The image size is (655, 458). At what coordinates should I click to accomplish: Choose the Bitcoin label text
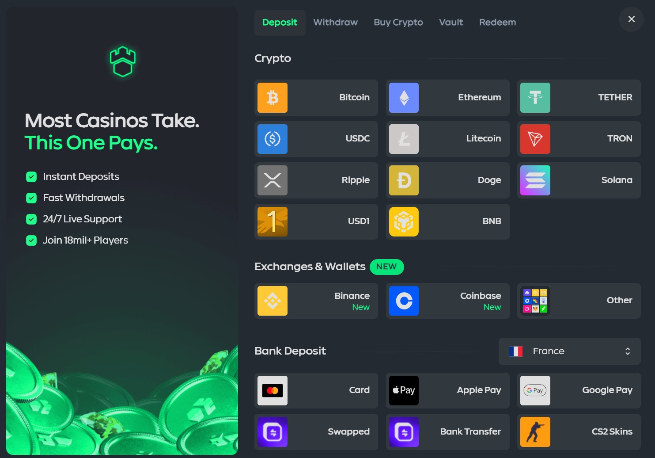coord(354,97)
